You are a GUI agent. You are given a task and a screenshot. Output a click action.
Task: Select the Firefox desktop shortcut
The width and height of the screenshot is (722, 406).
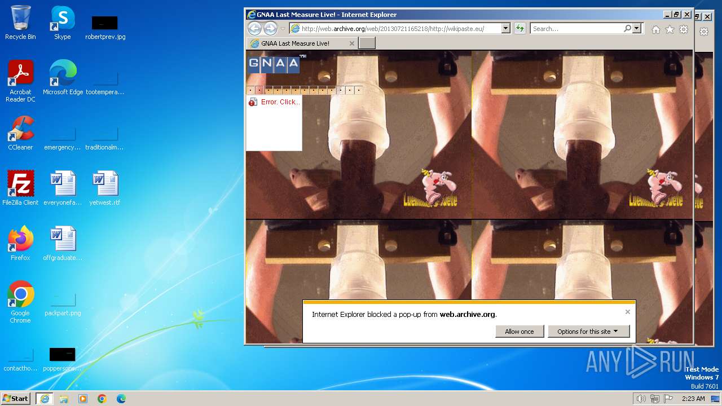[20, 244]
